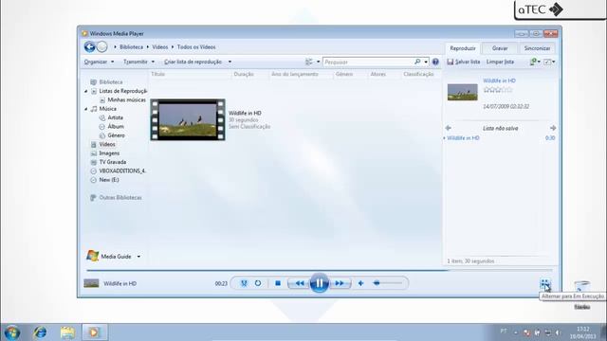Click the Pesquisar search field
This screenshot has width=607, height=341.
tap(368, 62)
